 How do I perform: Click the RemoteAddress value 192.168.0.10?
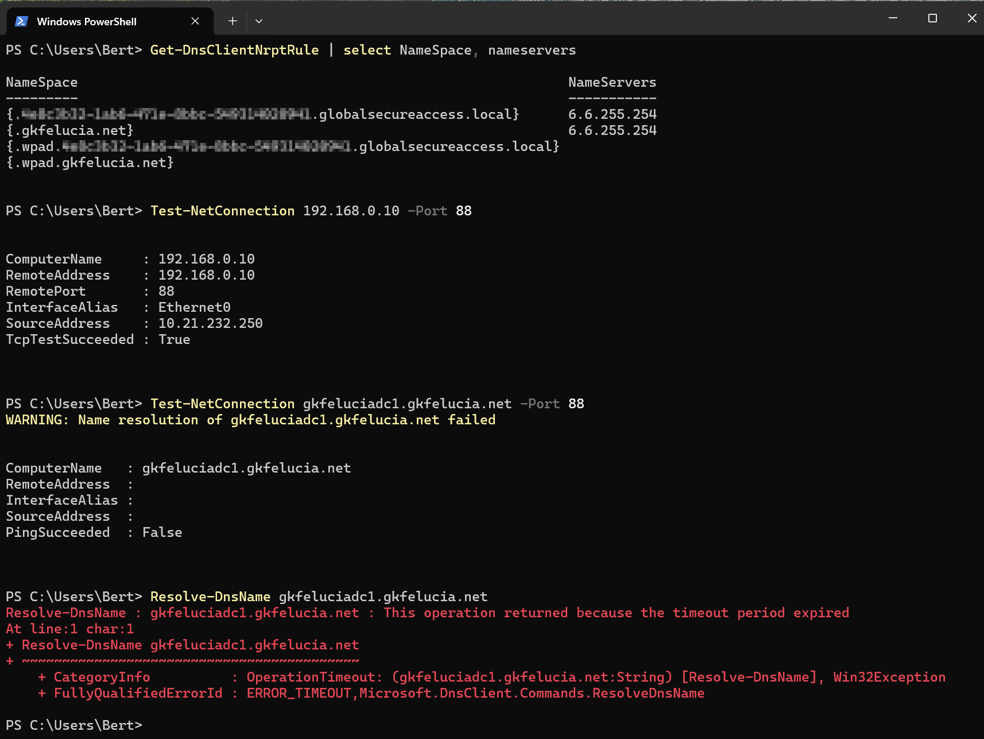click(207, 276)
